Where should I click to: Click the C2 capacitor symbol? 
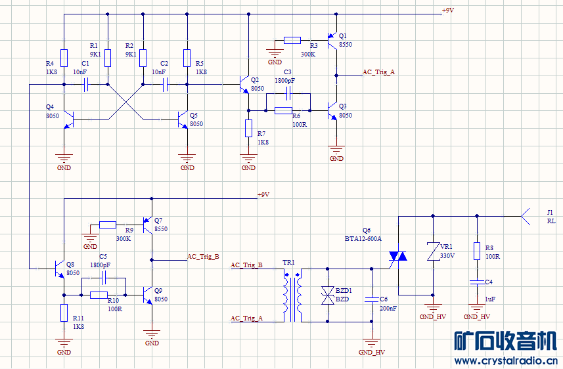click(x=165, y=85)
